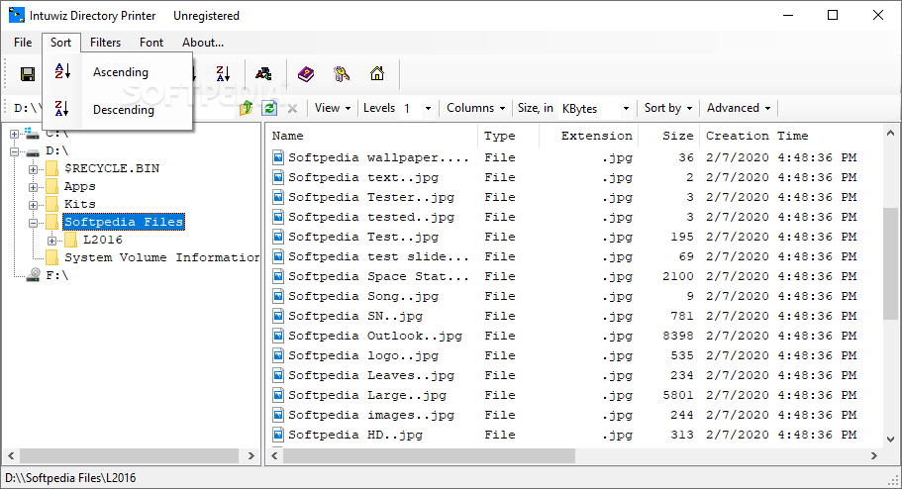902x489 pixels.
Task: Choose Ascending from Sort menu
Action: [118, 72]
